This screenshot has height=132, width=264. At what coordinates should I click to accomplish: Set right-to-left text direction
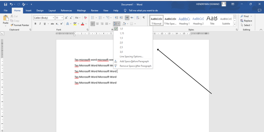[x=132, y=18]
